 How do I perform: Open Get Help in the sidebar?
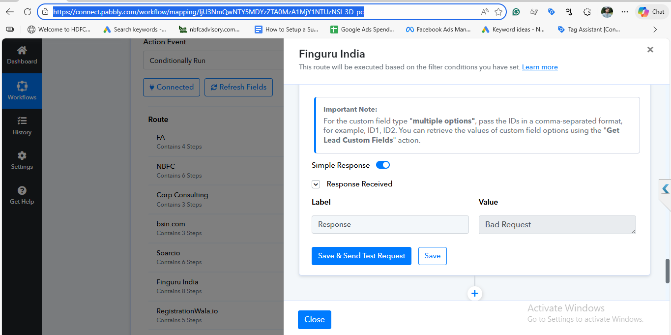[x=22, y=195]
